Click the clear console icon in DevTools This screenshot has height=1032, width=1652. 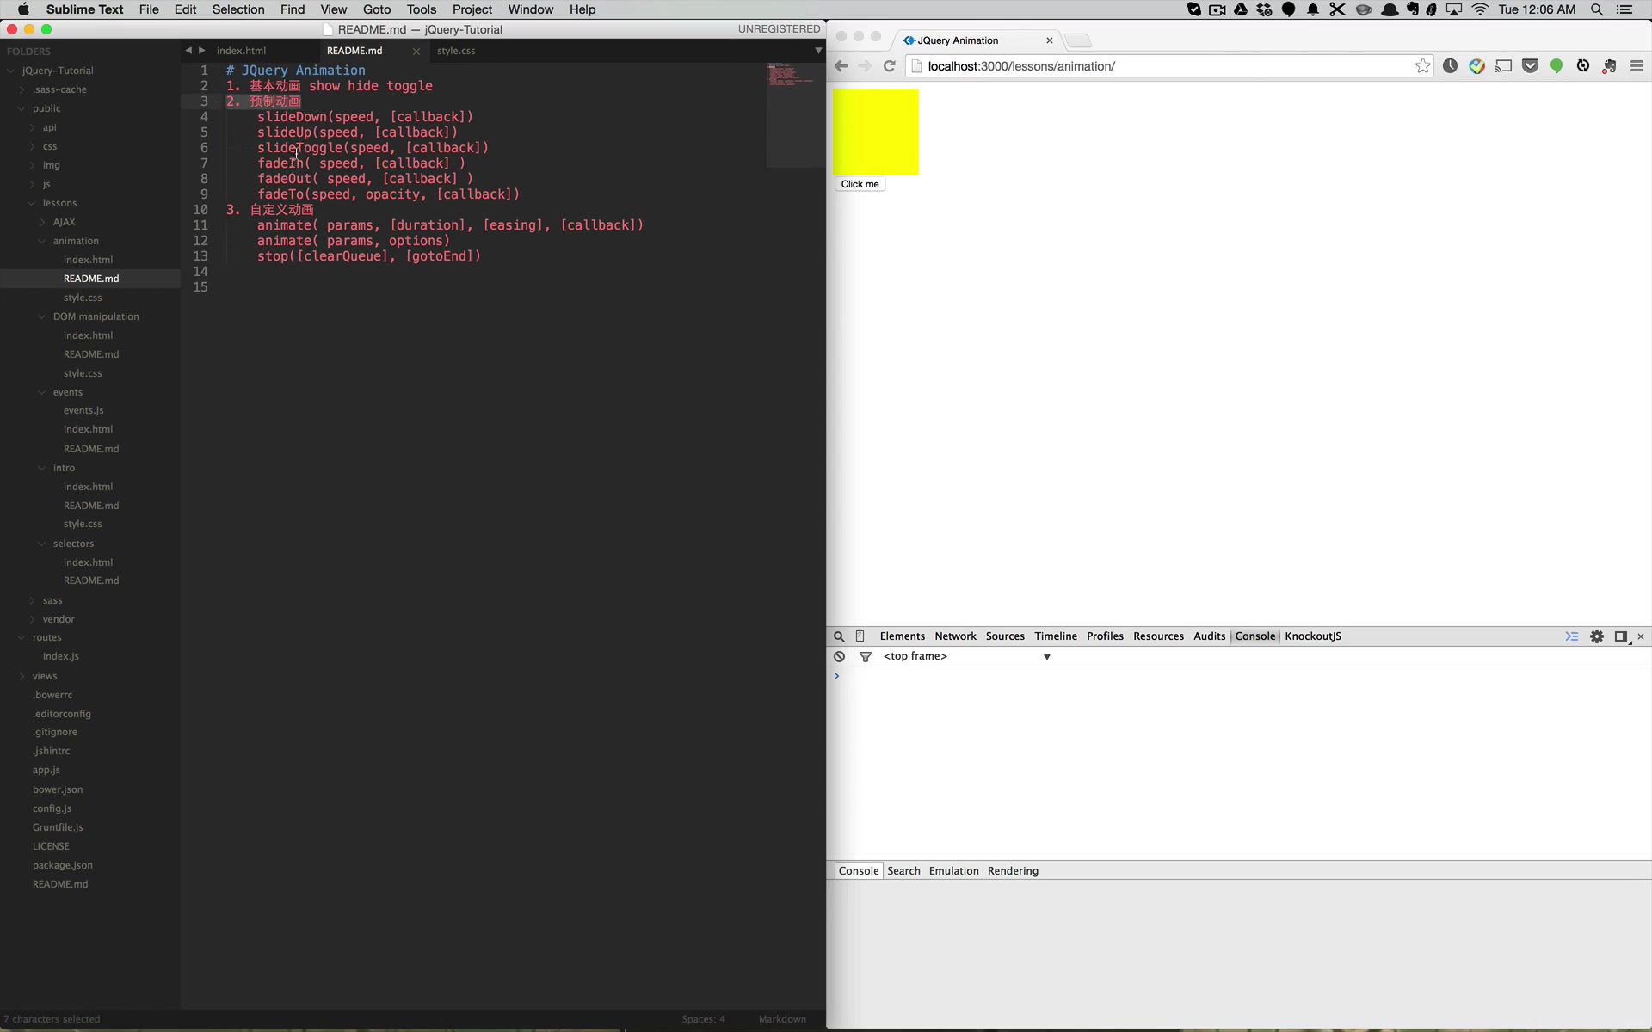pos(839,655)
